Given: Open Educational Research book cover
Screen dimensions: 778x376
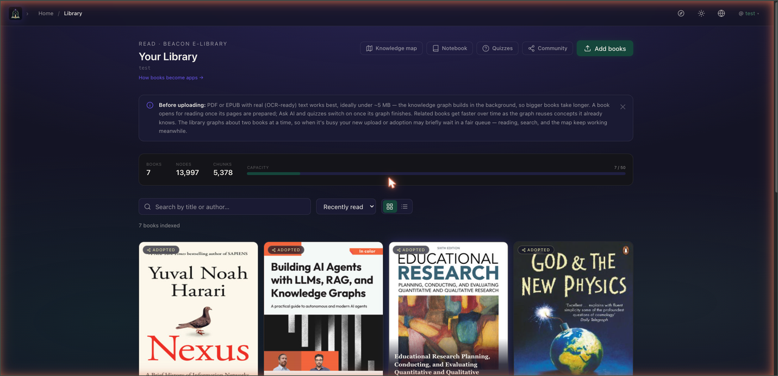Looking at the screenshot, I should pos(448,309).
